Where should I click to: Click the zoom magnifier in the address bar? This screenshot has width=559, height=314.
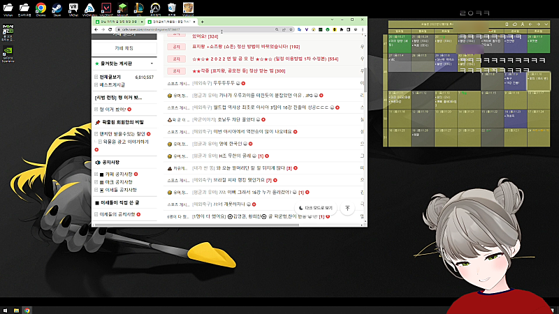click(277, 29)
